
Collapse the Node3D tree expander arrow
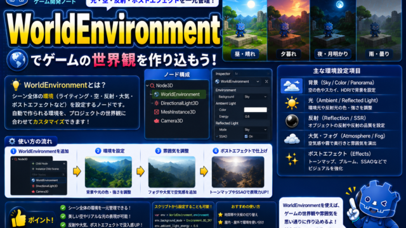(x=147, y=85)
